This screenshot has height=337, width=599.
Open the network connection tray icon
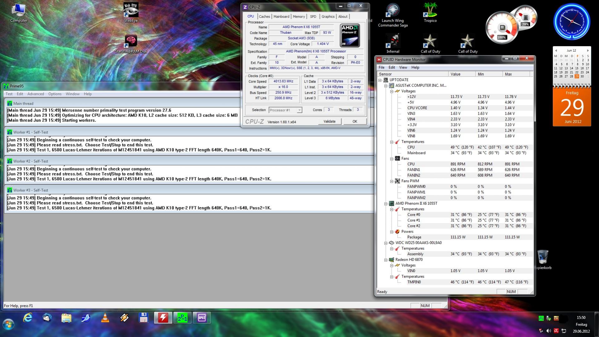tap(564, 331)
